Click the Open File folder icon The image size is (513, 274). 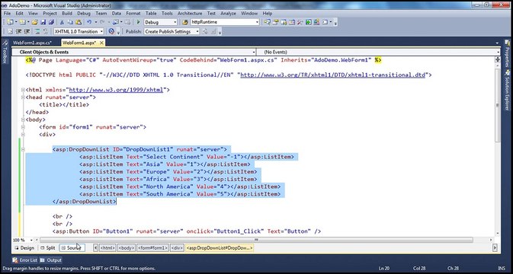pos(34,22)
